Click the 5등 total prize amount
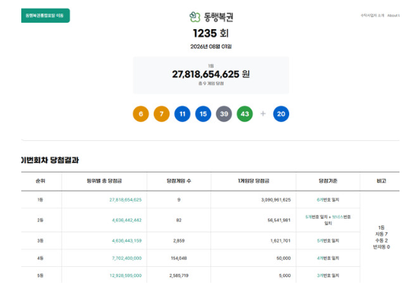This screenshot has height=289, width=420. pyautogui.click(x=125, y=276)
